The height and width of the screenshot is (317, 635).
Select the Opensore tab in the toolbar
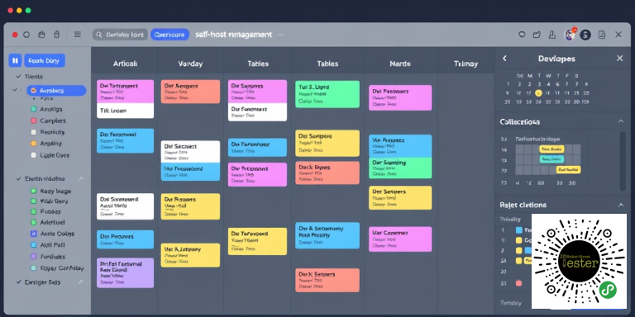coord(169,35)
